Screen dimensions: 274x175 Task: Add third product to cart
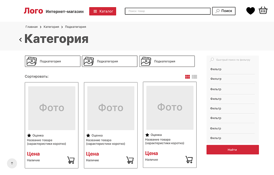point(189,160)
